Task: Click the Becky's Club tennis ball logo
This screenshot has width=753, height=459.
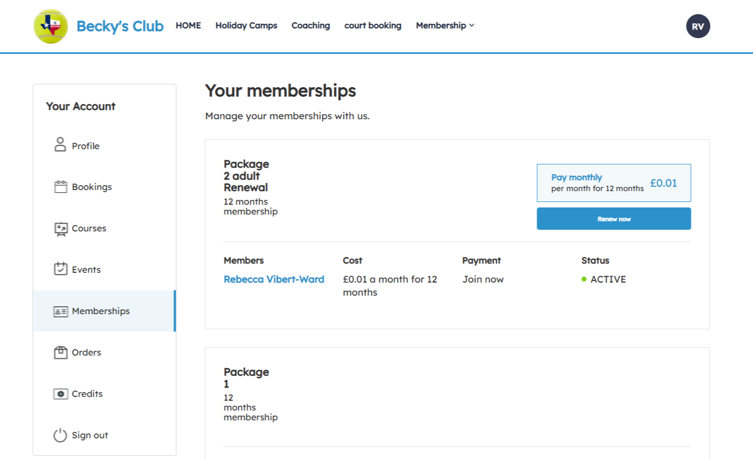Action: pos(51,26)
